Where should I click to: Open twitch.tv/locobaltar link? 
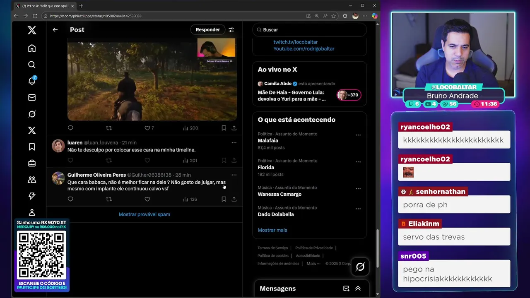point(296,42)
